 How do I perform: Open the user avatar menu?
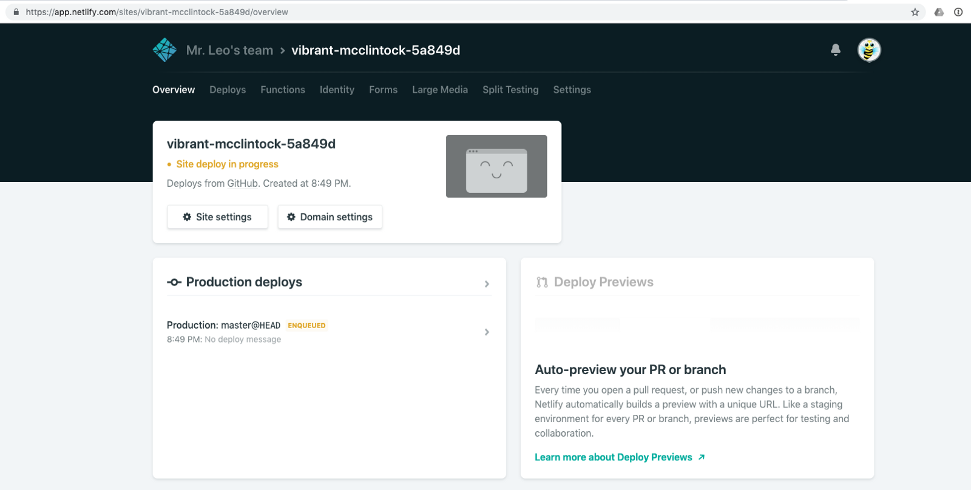(869, 50)
